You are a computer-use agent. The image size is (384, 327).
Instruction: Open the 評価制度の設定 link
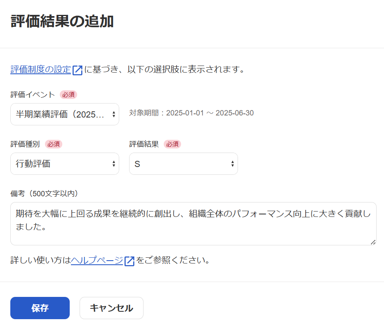coord(40,70)
